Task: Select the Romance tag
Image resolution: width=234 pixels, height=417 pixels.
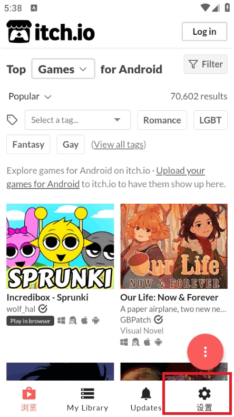Action: 162,120
